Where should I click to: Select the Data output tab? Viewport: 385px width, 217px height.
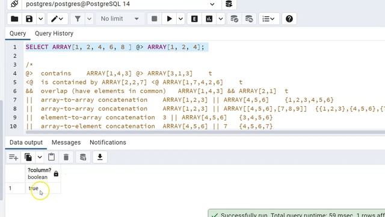point(26,142)
